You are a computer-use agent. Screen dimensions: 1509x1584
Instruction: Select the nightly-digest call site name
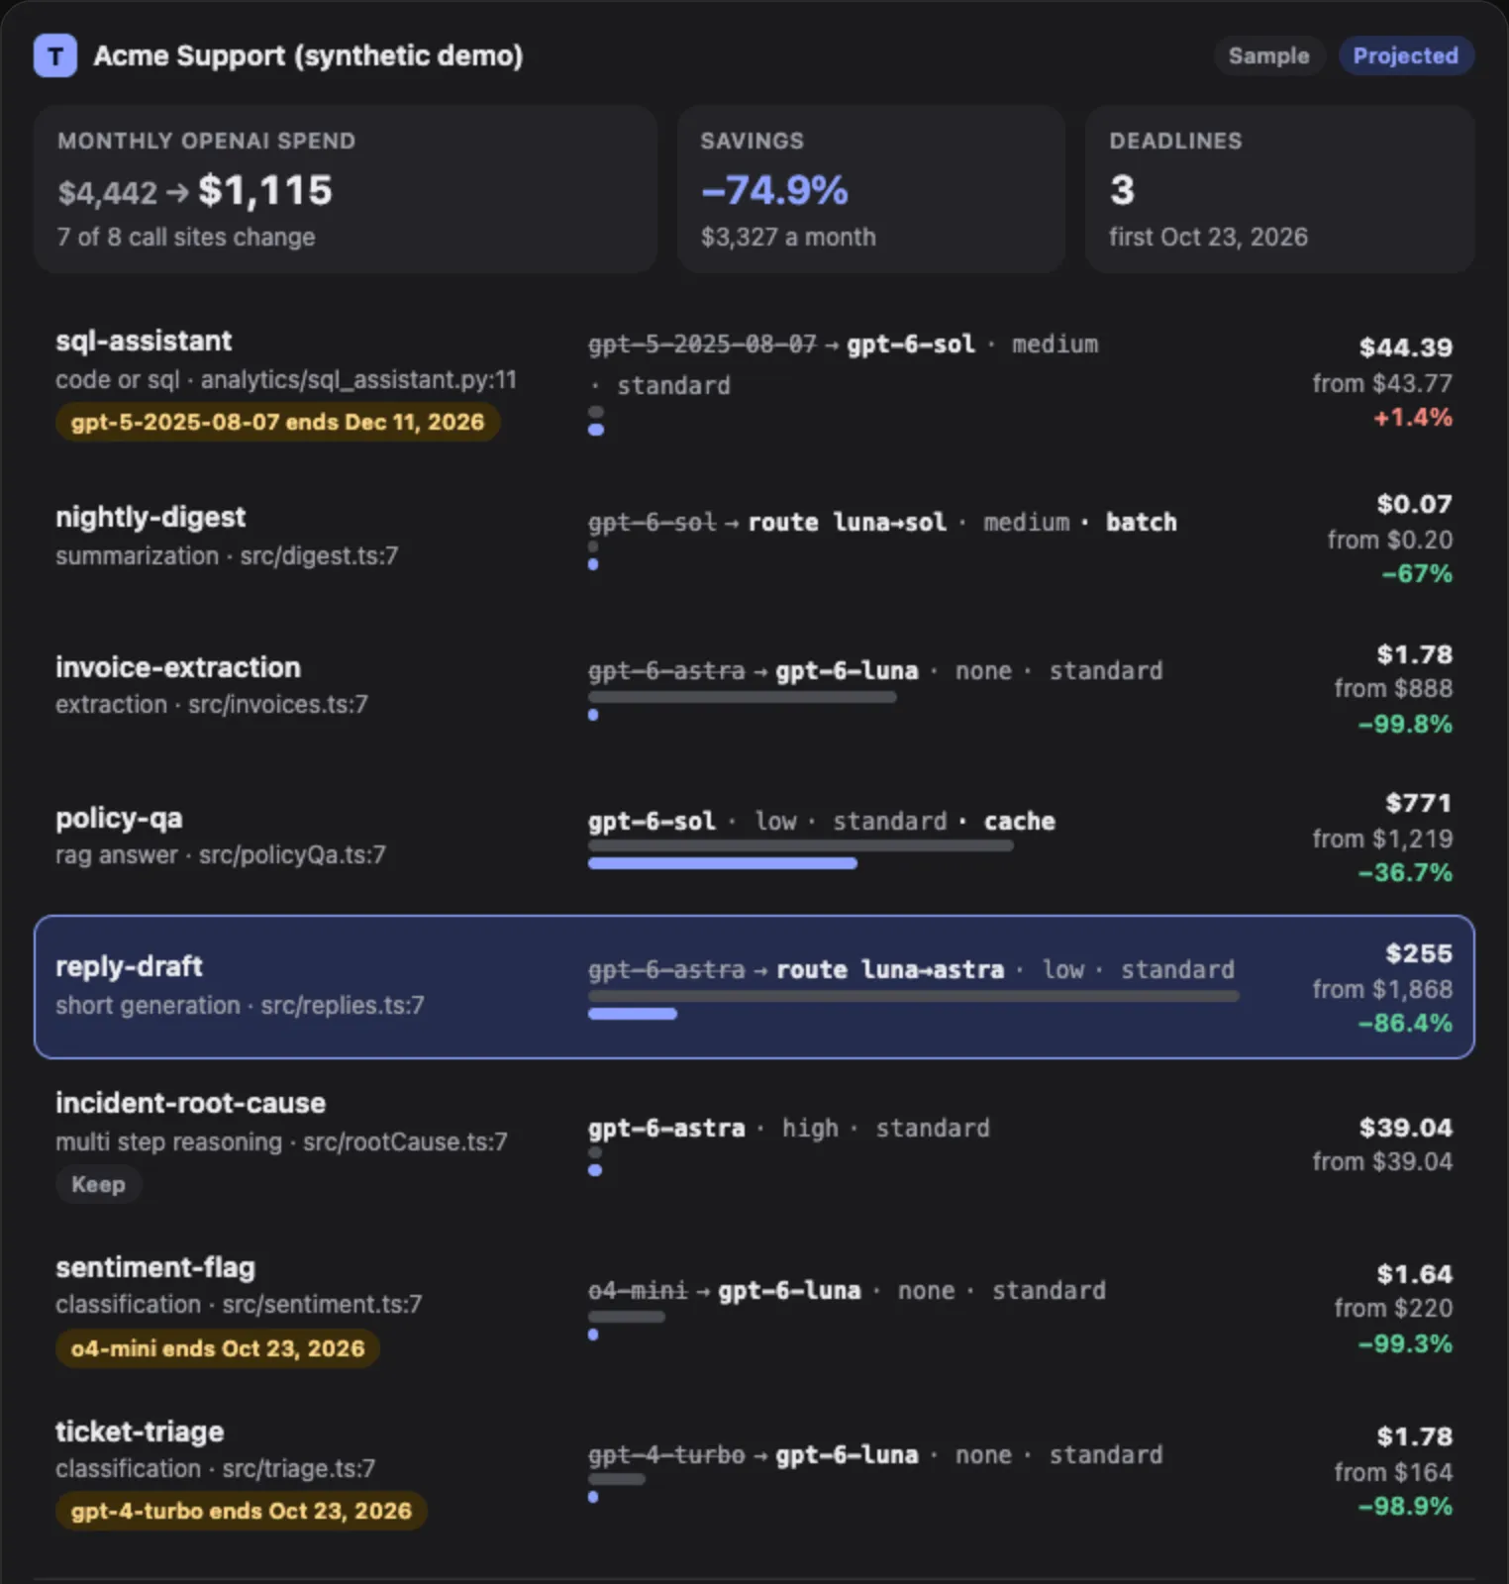coord(151,517)
